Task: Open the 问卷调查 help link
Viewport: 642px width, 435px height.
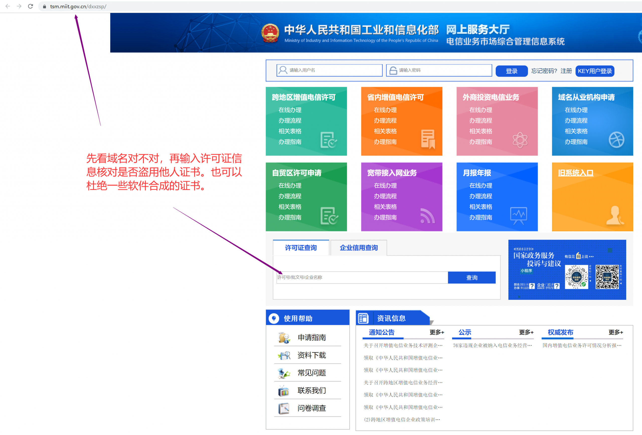Action: pyautogui.click(x=312, y=408)
